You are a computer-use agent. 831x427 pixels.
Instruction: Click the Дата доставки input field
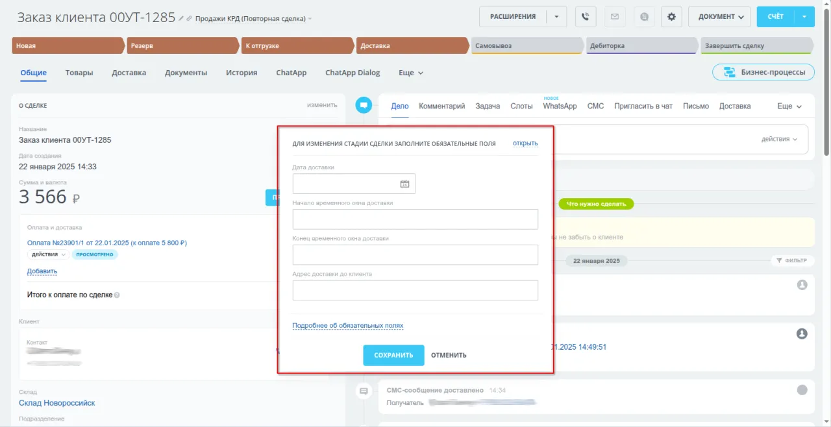click(x=354, y=184)
